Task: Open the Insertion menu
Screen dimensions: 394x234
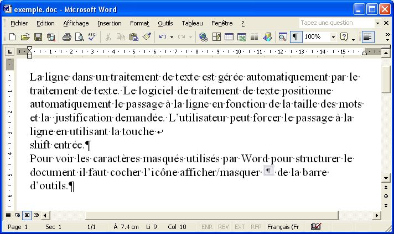Action: [110, 23]
